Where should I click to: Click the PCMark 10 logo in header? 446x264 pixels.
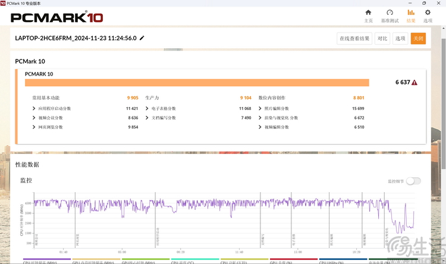57,17
